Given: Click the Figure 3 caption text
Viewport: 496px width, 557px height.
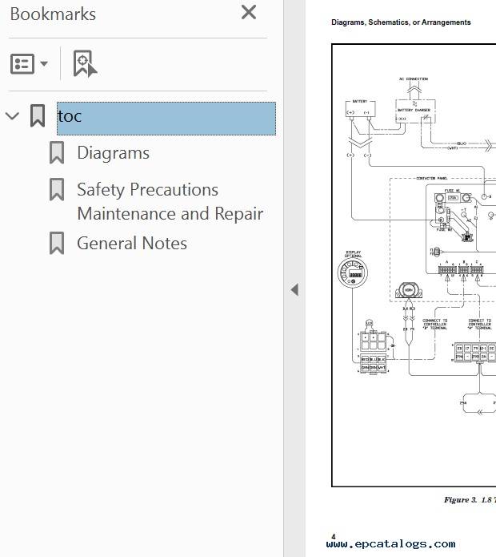Looking at the screenshot, I should click(470, 500).
